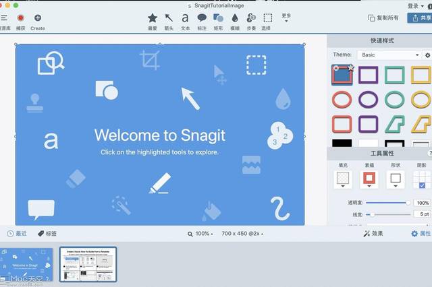
Task: Select the Arrow tool in toolbar
Action: (x=169, y=22)
